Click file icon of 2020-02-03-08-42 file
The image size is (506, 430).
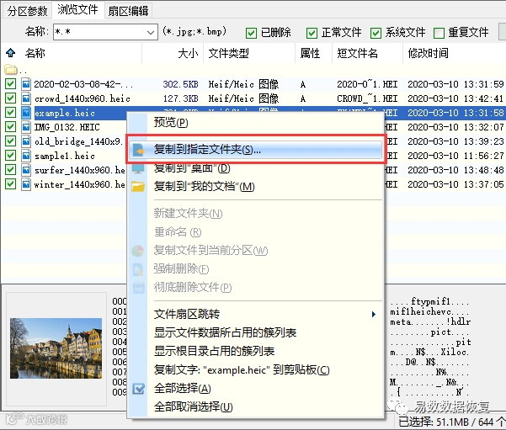click(26, 84)
